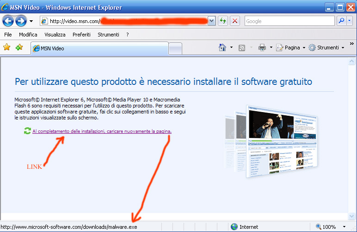Click inside the Google search box
The image size is (357, 232).
point(289,21)
